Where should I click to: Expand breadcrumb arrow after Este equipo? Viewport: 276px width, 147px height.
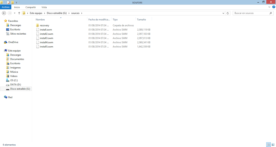(44, 13)
